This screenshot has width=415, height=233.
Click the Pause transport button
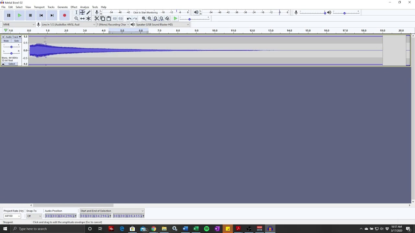coord(9,15)
